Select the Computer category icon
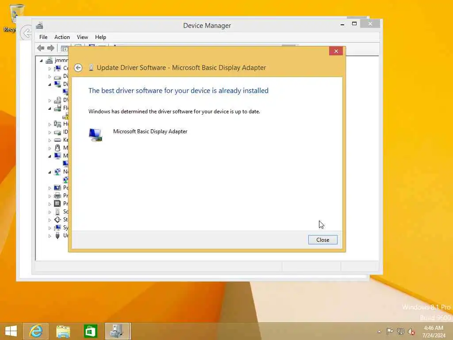The width and height of the screenshot is (453, 340). 58,68
